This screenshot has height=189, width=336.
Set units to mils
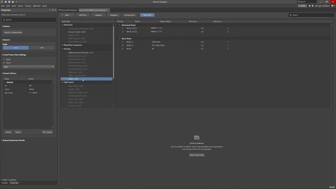41,48
